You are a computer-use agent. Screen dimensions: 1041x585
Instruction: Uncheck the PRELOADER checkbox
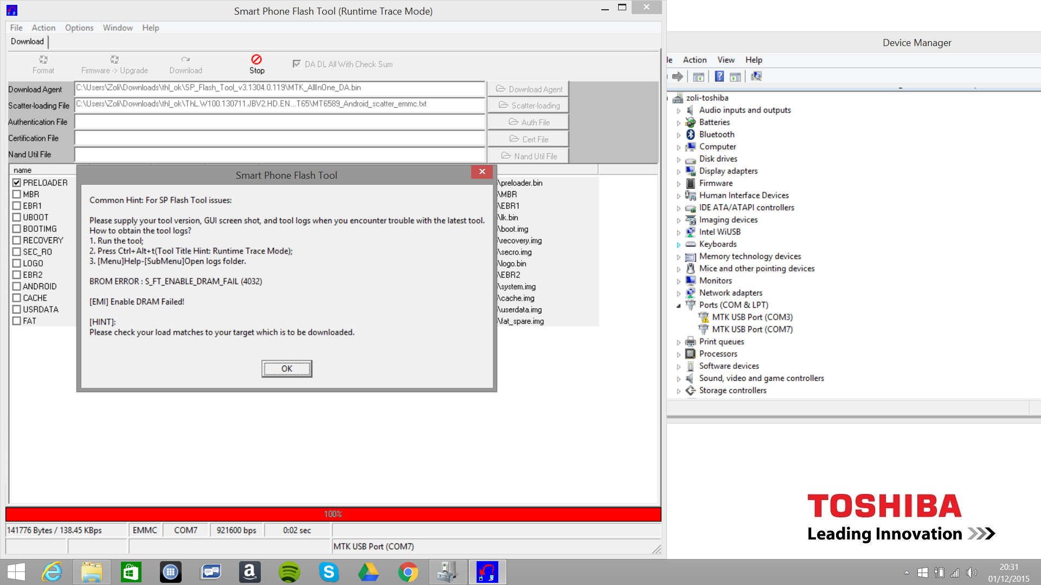[17, 183]
